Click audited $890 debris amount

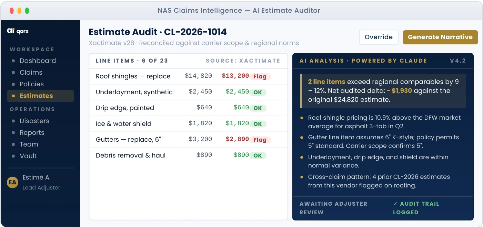pyautogui.click(x=241, y=155)
